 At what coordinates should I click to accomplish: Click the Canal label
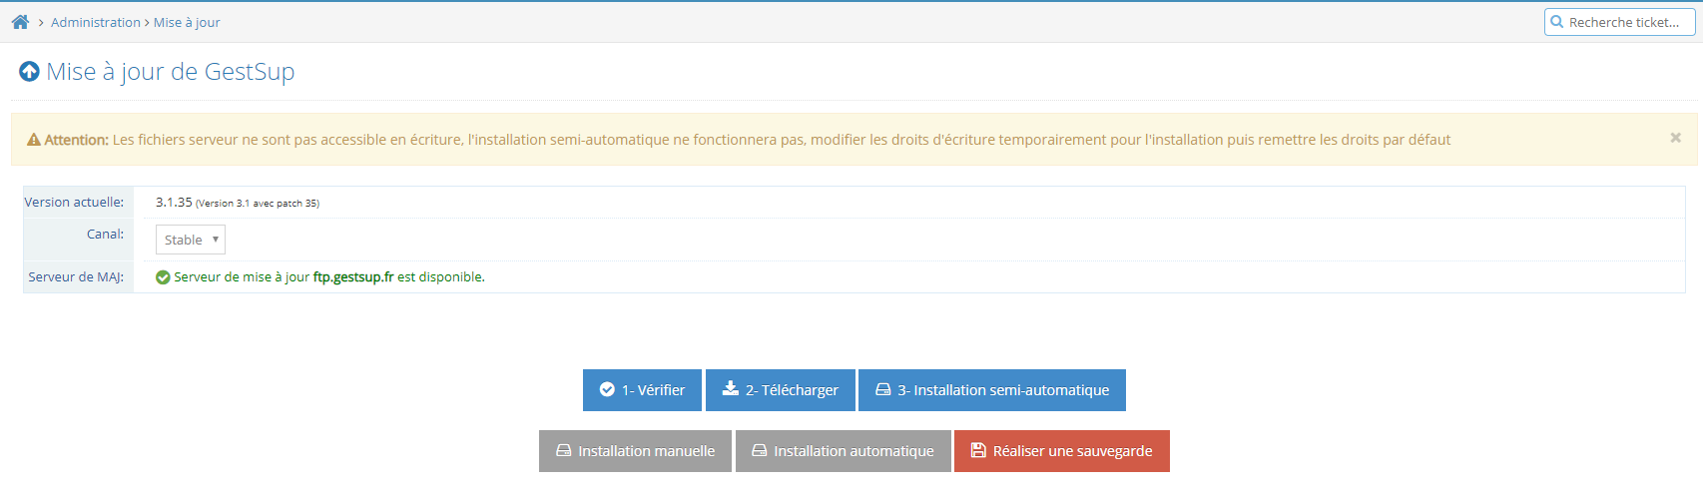pyautogui.click(x=105, y=235)
